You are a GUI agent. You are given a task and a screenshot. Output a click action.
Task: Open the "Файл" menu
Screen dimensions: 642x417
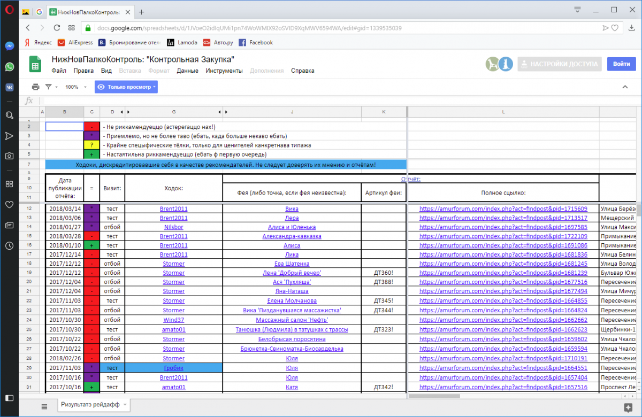pos(59,71)
